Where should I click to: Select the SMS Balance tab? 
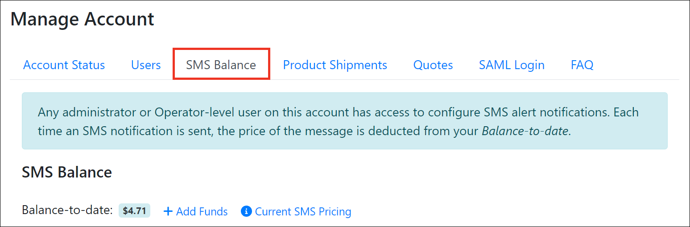click(x=221, y=65)
